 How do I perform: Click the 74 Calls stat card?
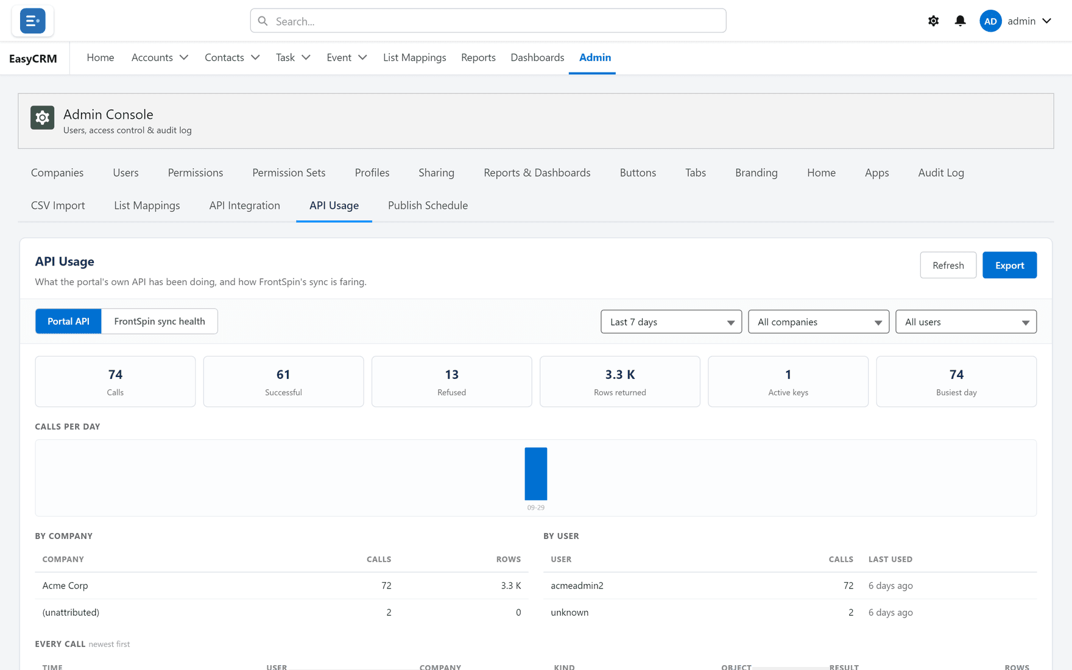[x=115, y=381]
